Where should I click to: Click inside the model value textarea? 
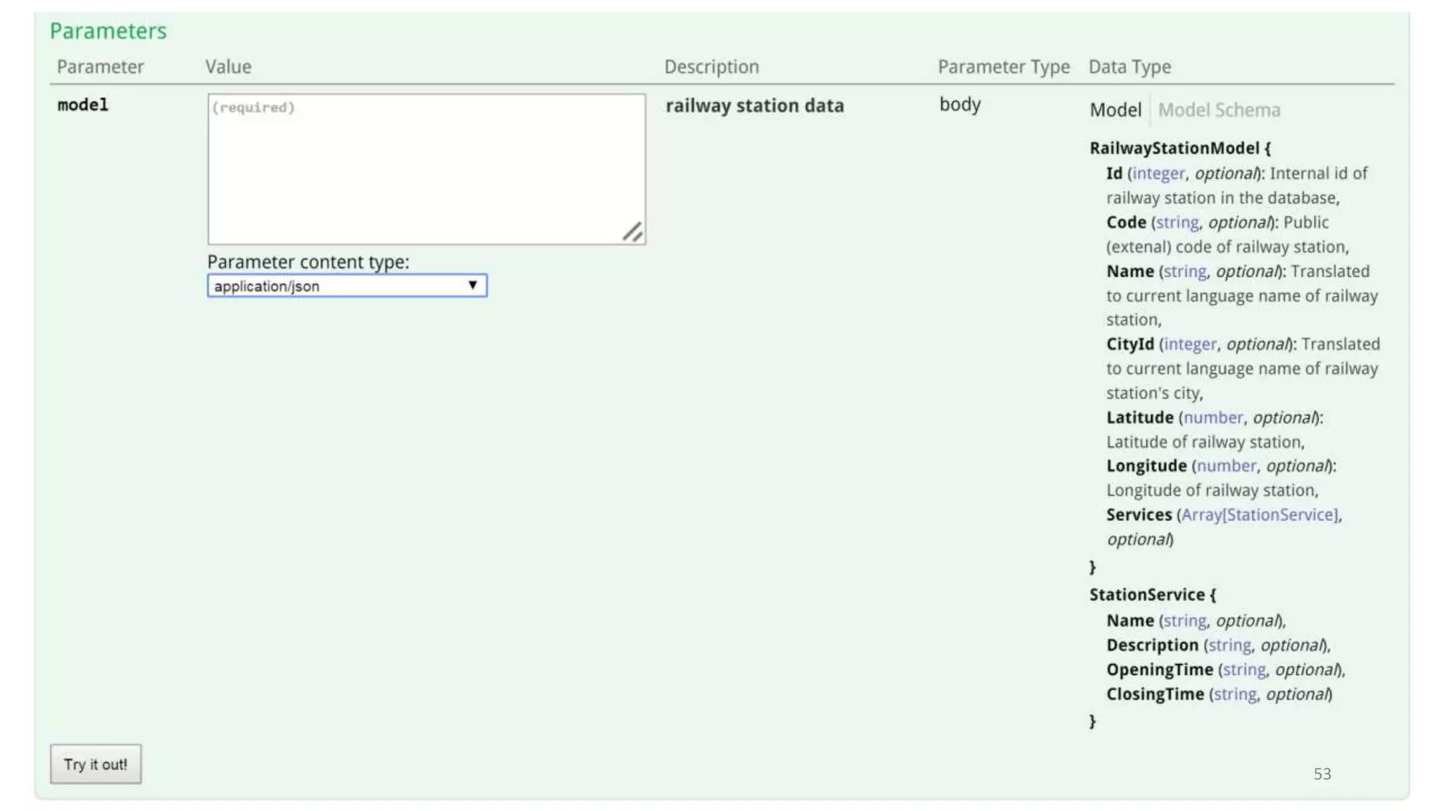coord(425,169)
